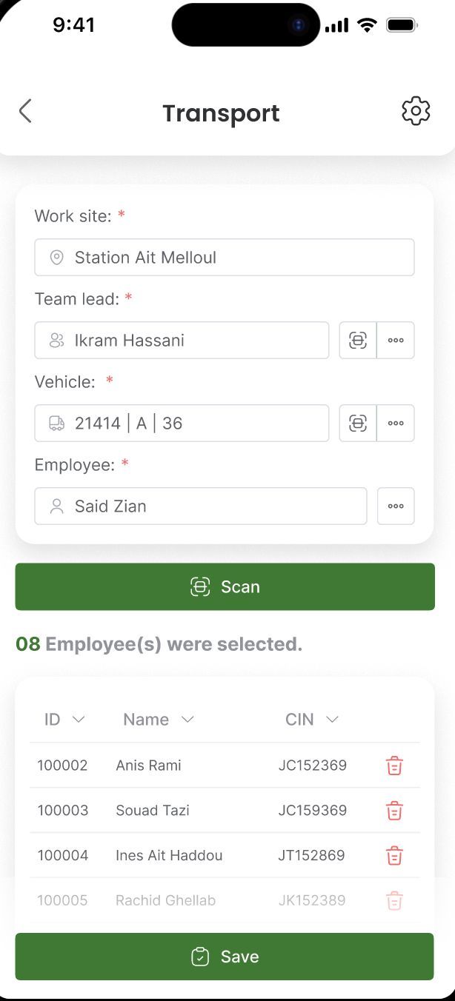Remove Rachid Ghellab using the trash icon
This screenshot has height=1001, width=455.
(x=394, y=901)
